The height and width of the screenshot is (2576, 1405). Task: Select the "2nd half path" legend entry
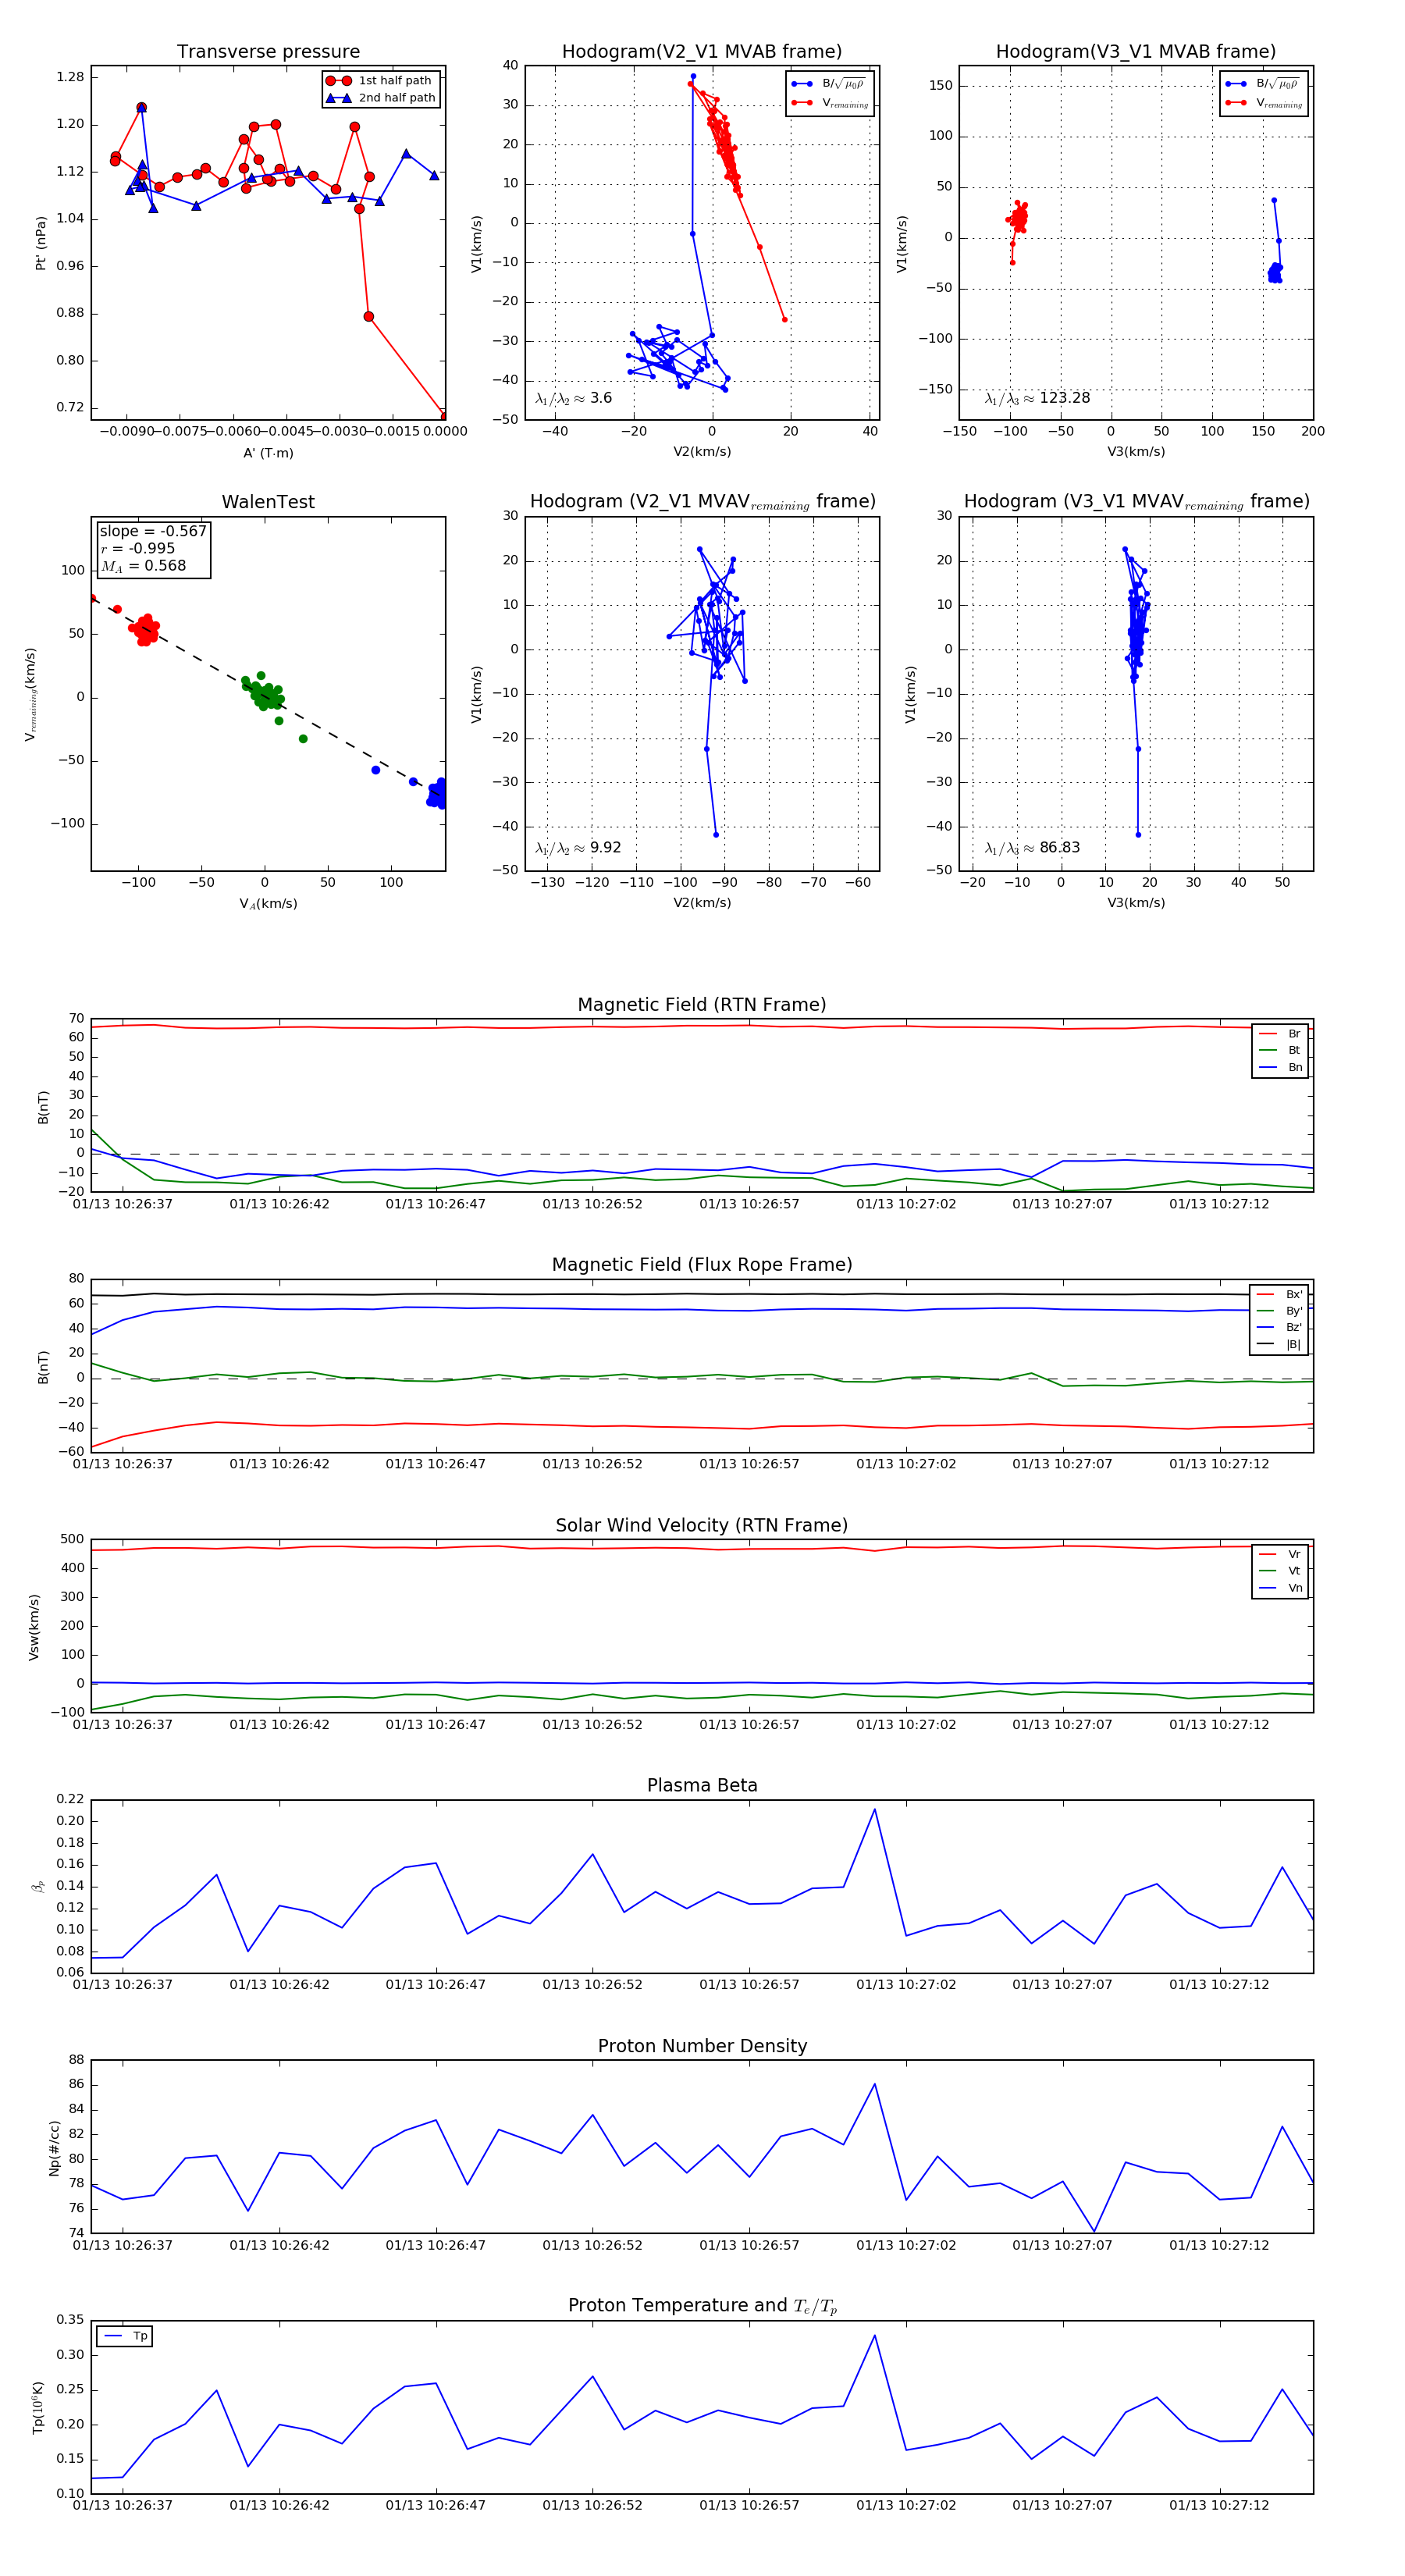(380, 98)
